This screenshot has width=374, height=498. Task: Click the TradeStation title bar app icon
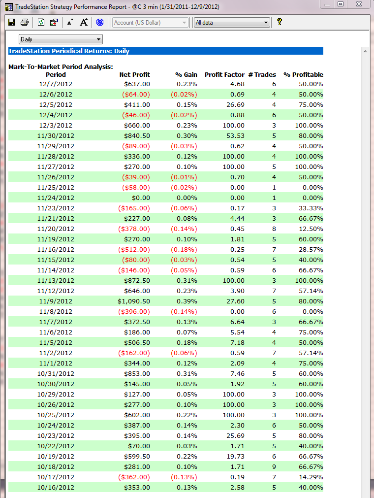click(8, 7)
